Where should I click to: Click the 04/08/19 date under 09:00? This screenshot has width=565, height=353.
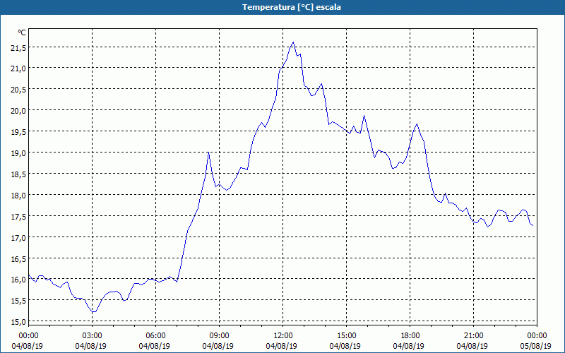218,346
